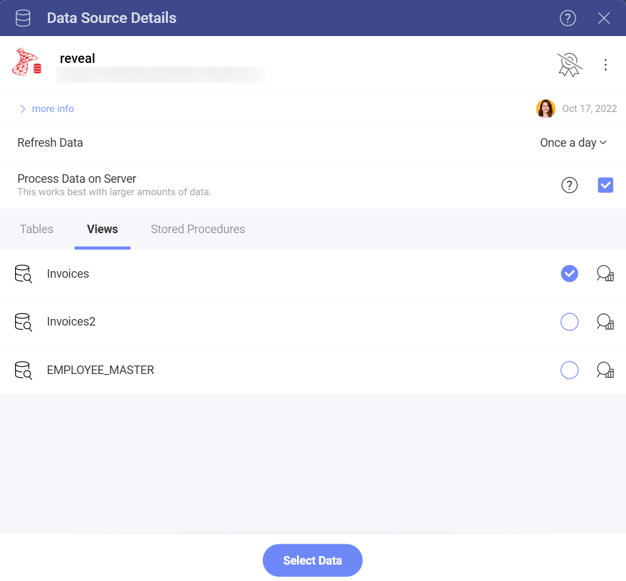
Task: Open help via the header question mark
Action: [568, 18]
